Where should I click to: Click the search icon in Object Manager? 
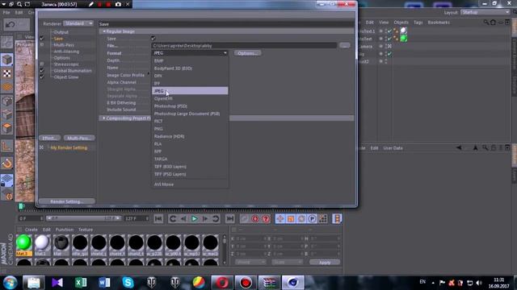click(x=486, y=23)
